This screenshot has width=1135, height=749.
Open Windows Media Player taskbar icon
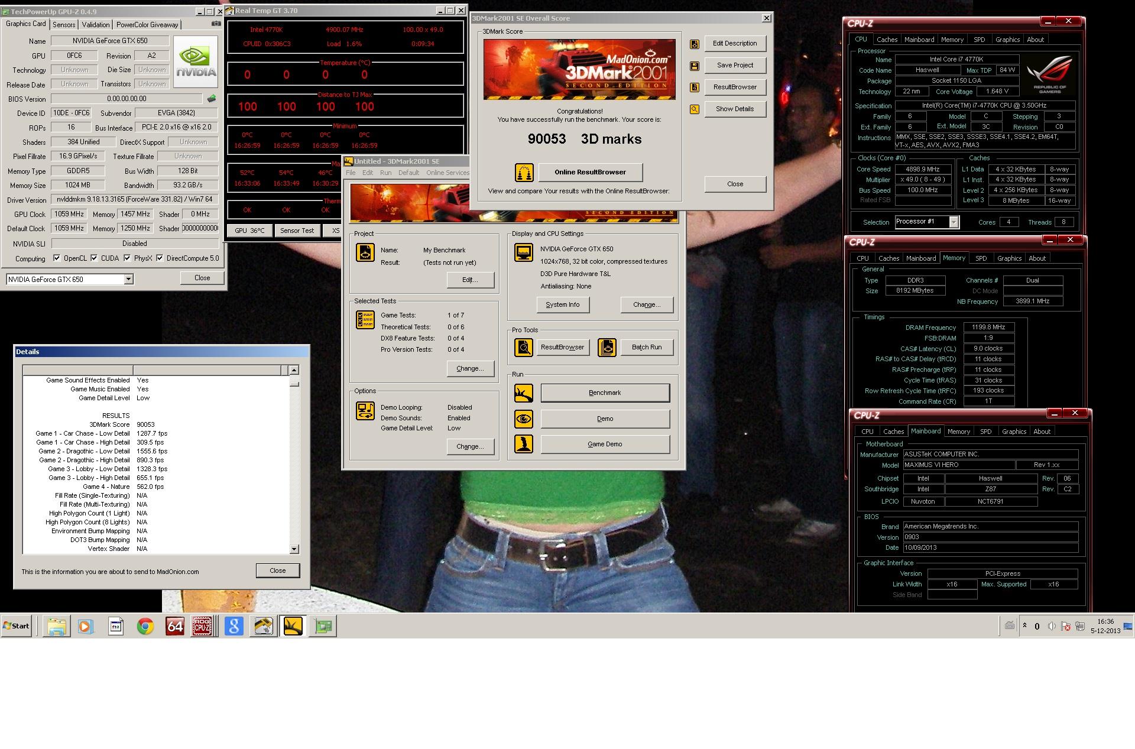(86, 626)
